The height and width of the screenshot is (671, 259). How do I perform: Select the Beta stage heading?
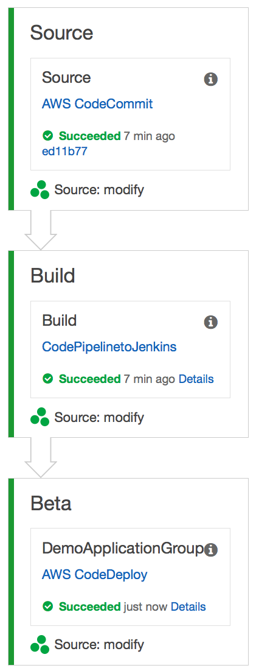51,504
